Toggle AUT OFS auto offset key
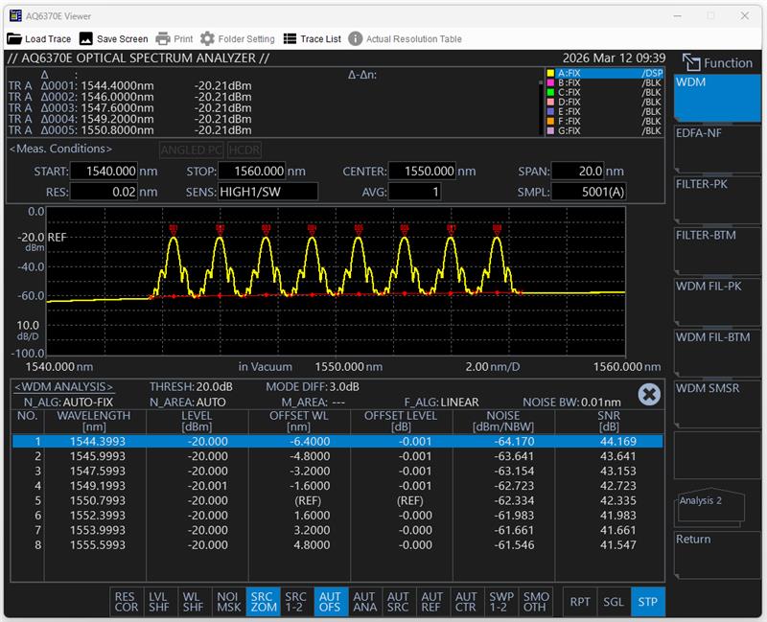Screen dimensions: 767x622 330,601
